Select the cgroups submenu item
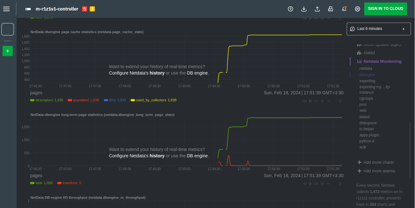415x208 pixels. pos(366,98)
